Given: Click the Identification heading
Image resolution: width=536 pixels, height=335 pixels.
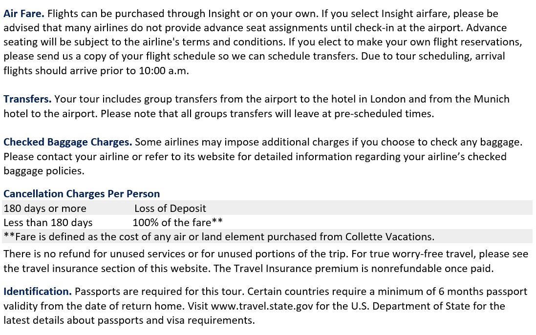Looking at the screenshot, I should [x=38, y=291].
